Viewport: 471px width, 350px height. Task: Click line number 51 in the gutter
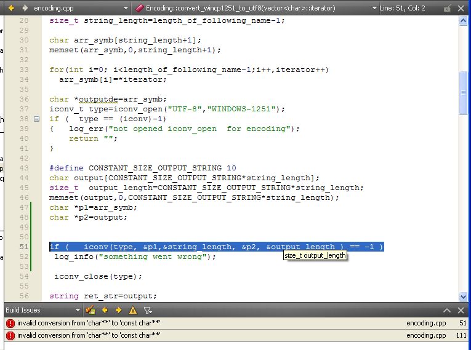[x=24, y=247]
